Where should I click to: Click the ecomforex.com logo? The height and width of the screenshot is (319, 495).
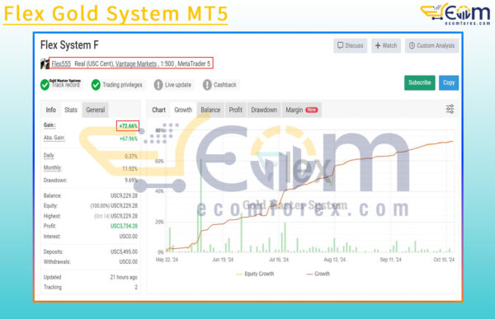[455, 14]
